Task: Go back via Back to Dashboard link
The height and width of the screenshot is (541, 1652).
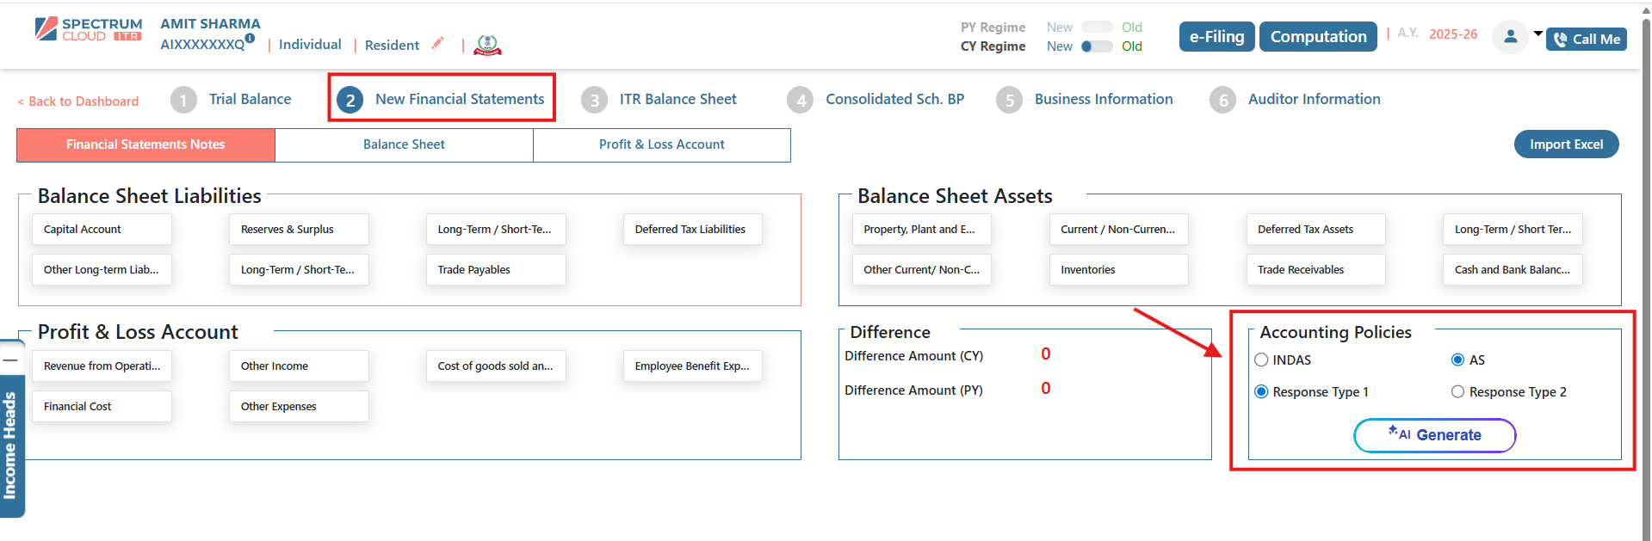Action: point(78,101)
